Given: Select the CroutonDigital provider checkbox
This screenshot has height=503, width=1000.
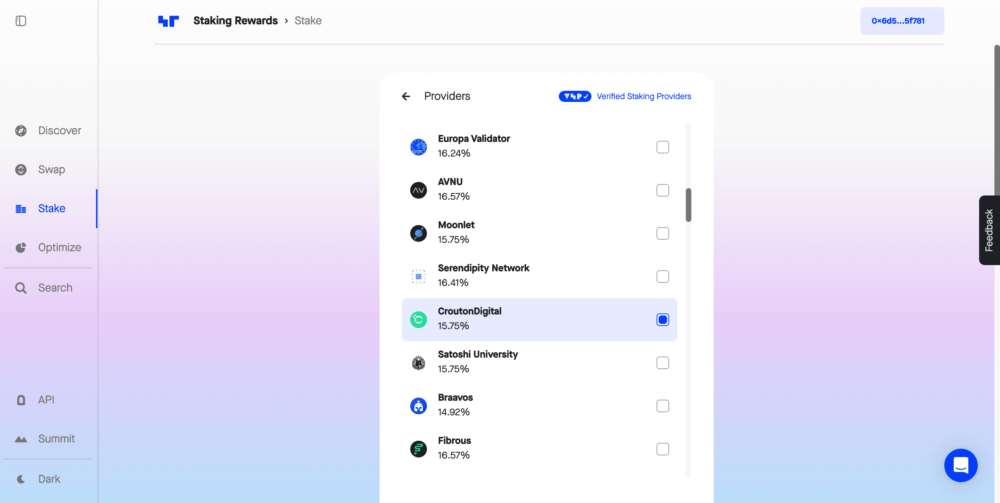Looking at the screenshot, I should pos(662,320).
